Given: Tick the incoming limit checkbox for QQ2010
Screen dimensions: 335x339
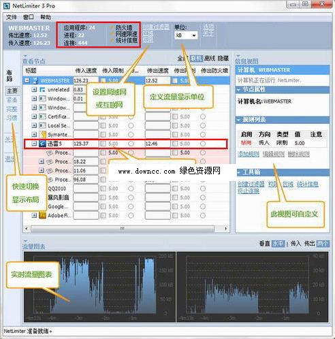Looking at the screenshot, I should click(103, 189).
